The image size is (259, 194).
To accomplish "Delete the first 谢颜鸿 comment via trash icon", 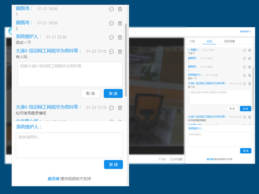I will point(120,9).
